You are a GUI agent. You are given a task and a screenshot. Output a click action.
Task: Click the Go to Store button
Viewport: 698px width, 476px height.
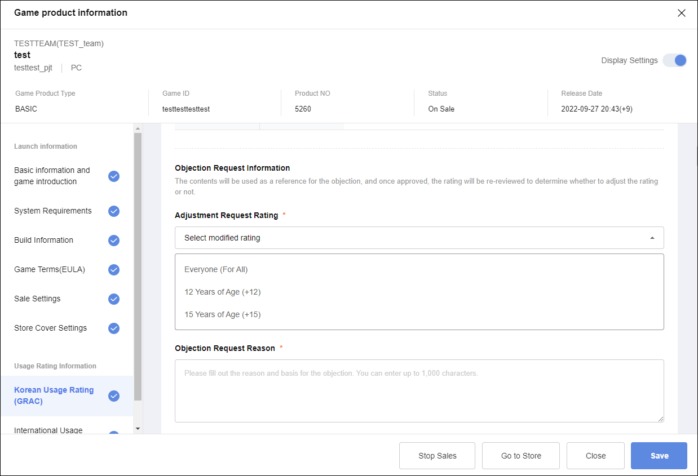[x=521, y=456]
